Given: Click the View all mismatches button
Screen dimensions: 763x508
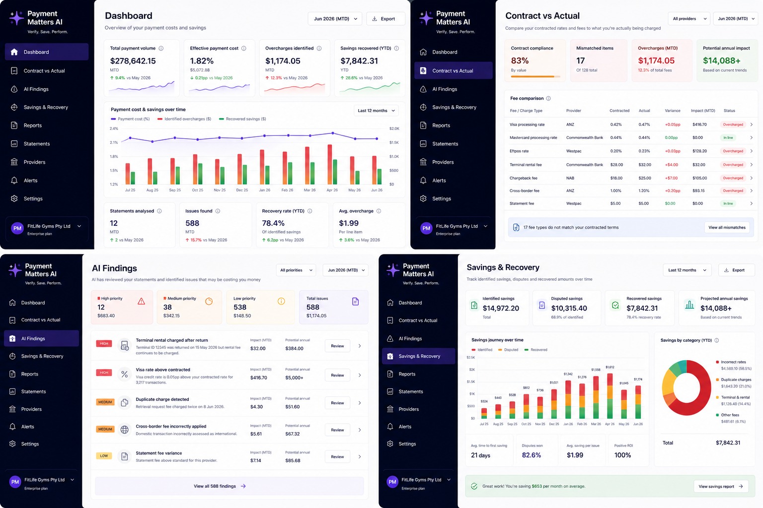Looking at the screenshot, I should coord(727,228).
